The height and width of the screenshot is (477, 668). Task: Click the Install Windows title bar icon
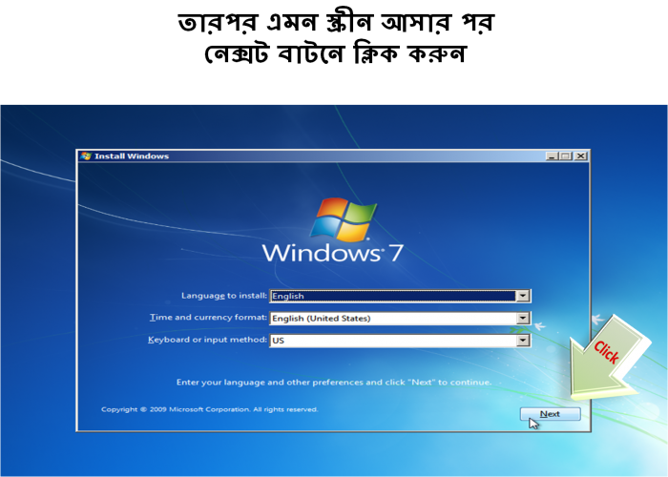(x=86, y=156)
